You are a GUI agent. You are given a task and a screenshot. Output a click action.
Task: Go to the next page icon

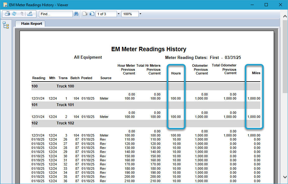click(x=92, y=14)
